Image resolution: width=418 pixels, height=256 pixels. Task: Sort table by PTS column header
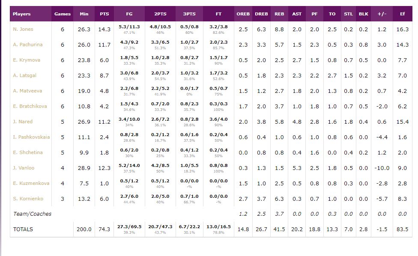coord(104,14)
